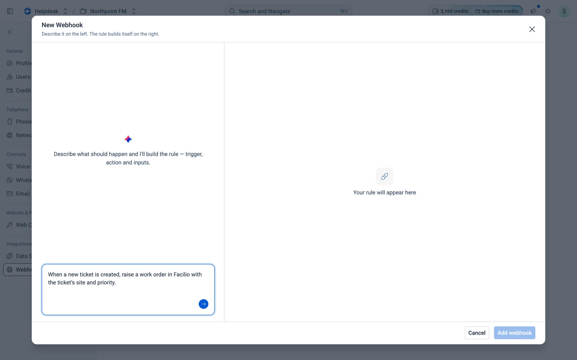
Task: Click the Search and Navigate field
Action: [288, 11]
